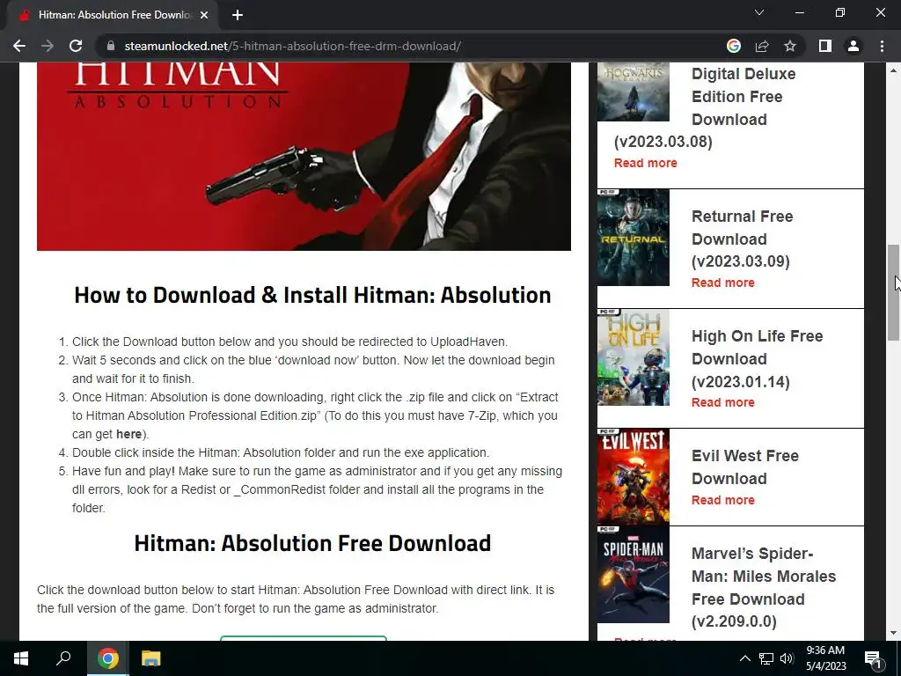Image resolution: width=901 pixels, height=676 pixels.
Task: Open Evil West Free Download title
Action: pyautogui.click(x=744, y=467)
